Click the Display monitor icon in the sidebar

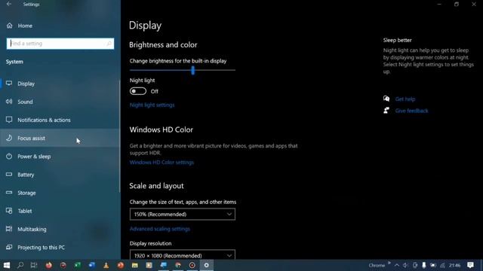point(9,84)
